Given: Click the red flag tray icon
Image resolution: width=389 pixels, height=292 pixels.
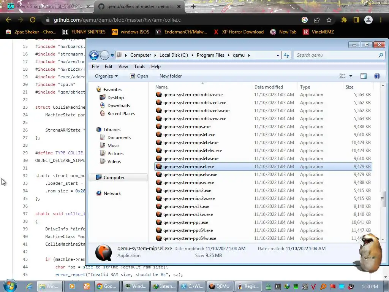Looking at the screenshot, I should [x=332, y=287].
